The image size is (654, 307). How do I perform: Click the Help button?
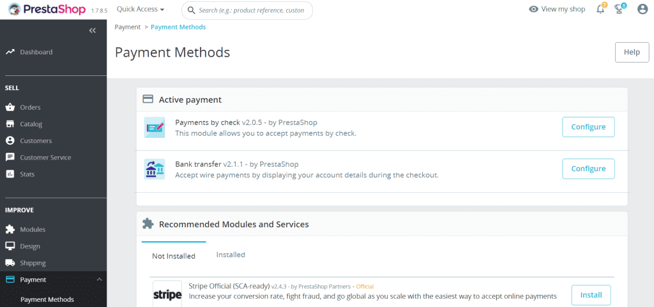(x=632, y=52)
